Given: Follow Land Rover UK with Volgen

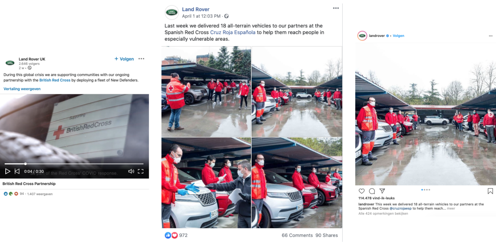Looking at the screenshot, I should pyautogui.click(x=124, y=59).
